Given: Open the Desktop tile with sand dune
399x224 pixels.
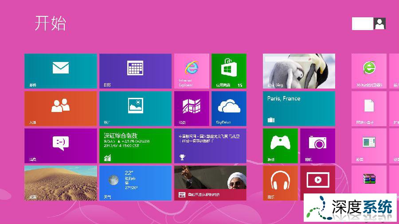Looking at the screenshot, I should (61, 183).
